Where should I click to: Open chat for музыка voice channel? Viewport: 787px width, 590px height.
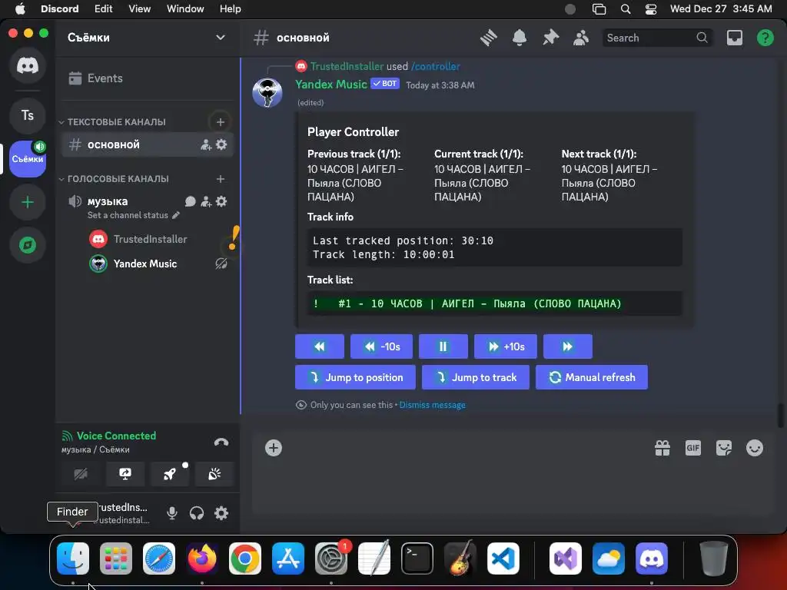[x=191, y=202]
